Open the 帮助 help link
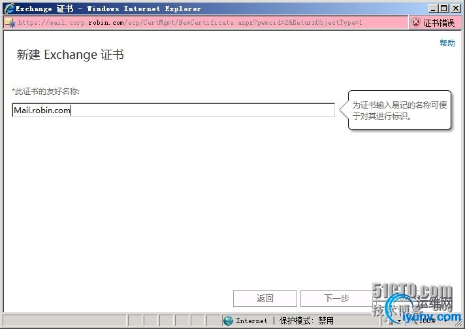465x329 pixels. point(447,43)
